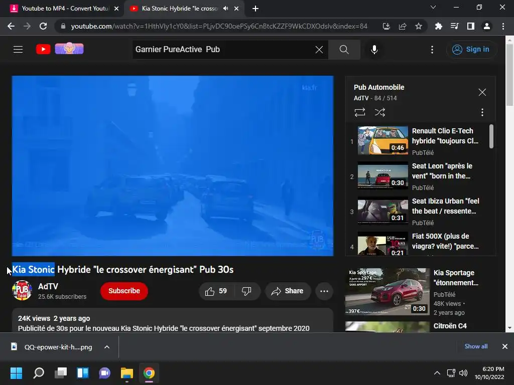Screen dimensions: 514x385
Task: Reload the YouTube page
Action: (43, 26)
